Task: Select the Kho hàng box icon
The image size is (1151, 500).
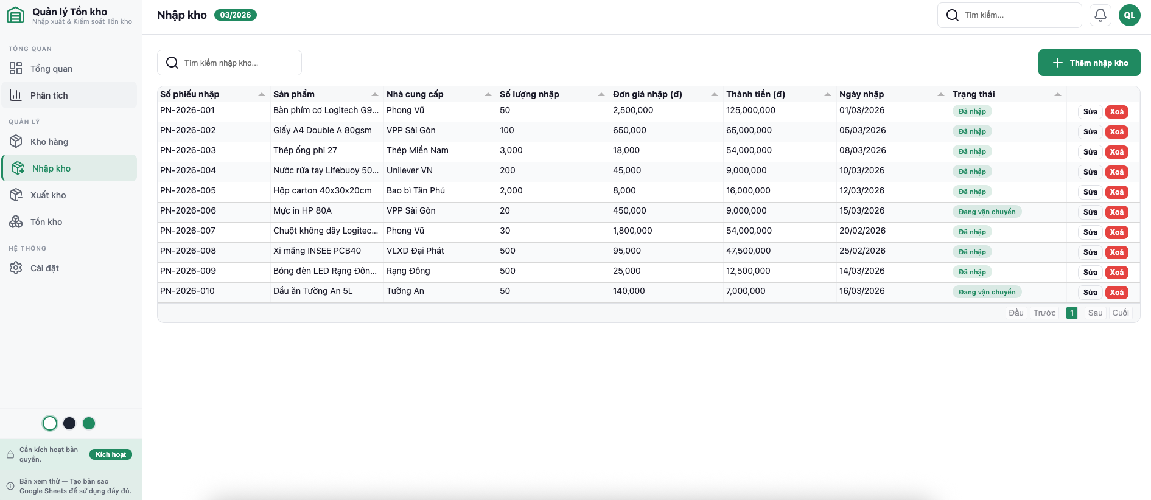Action: [x=16, y=142]
